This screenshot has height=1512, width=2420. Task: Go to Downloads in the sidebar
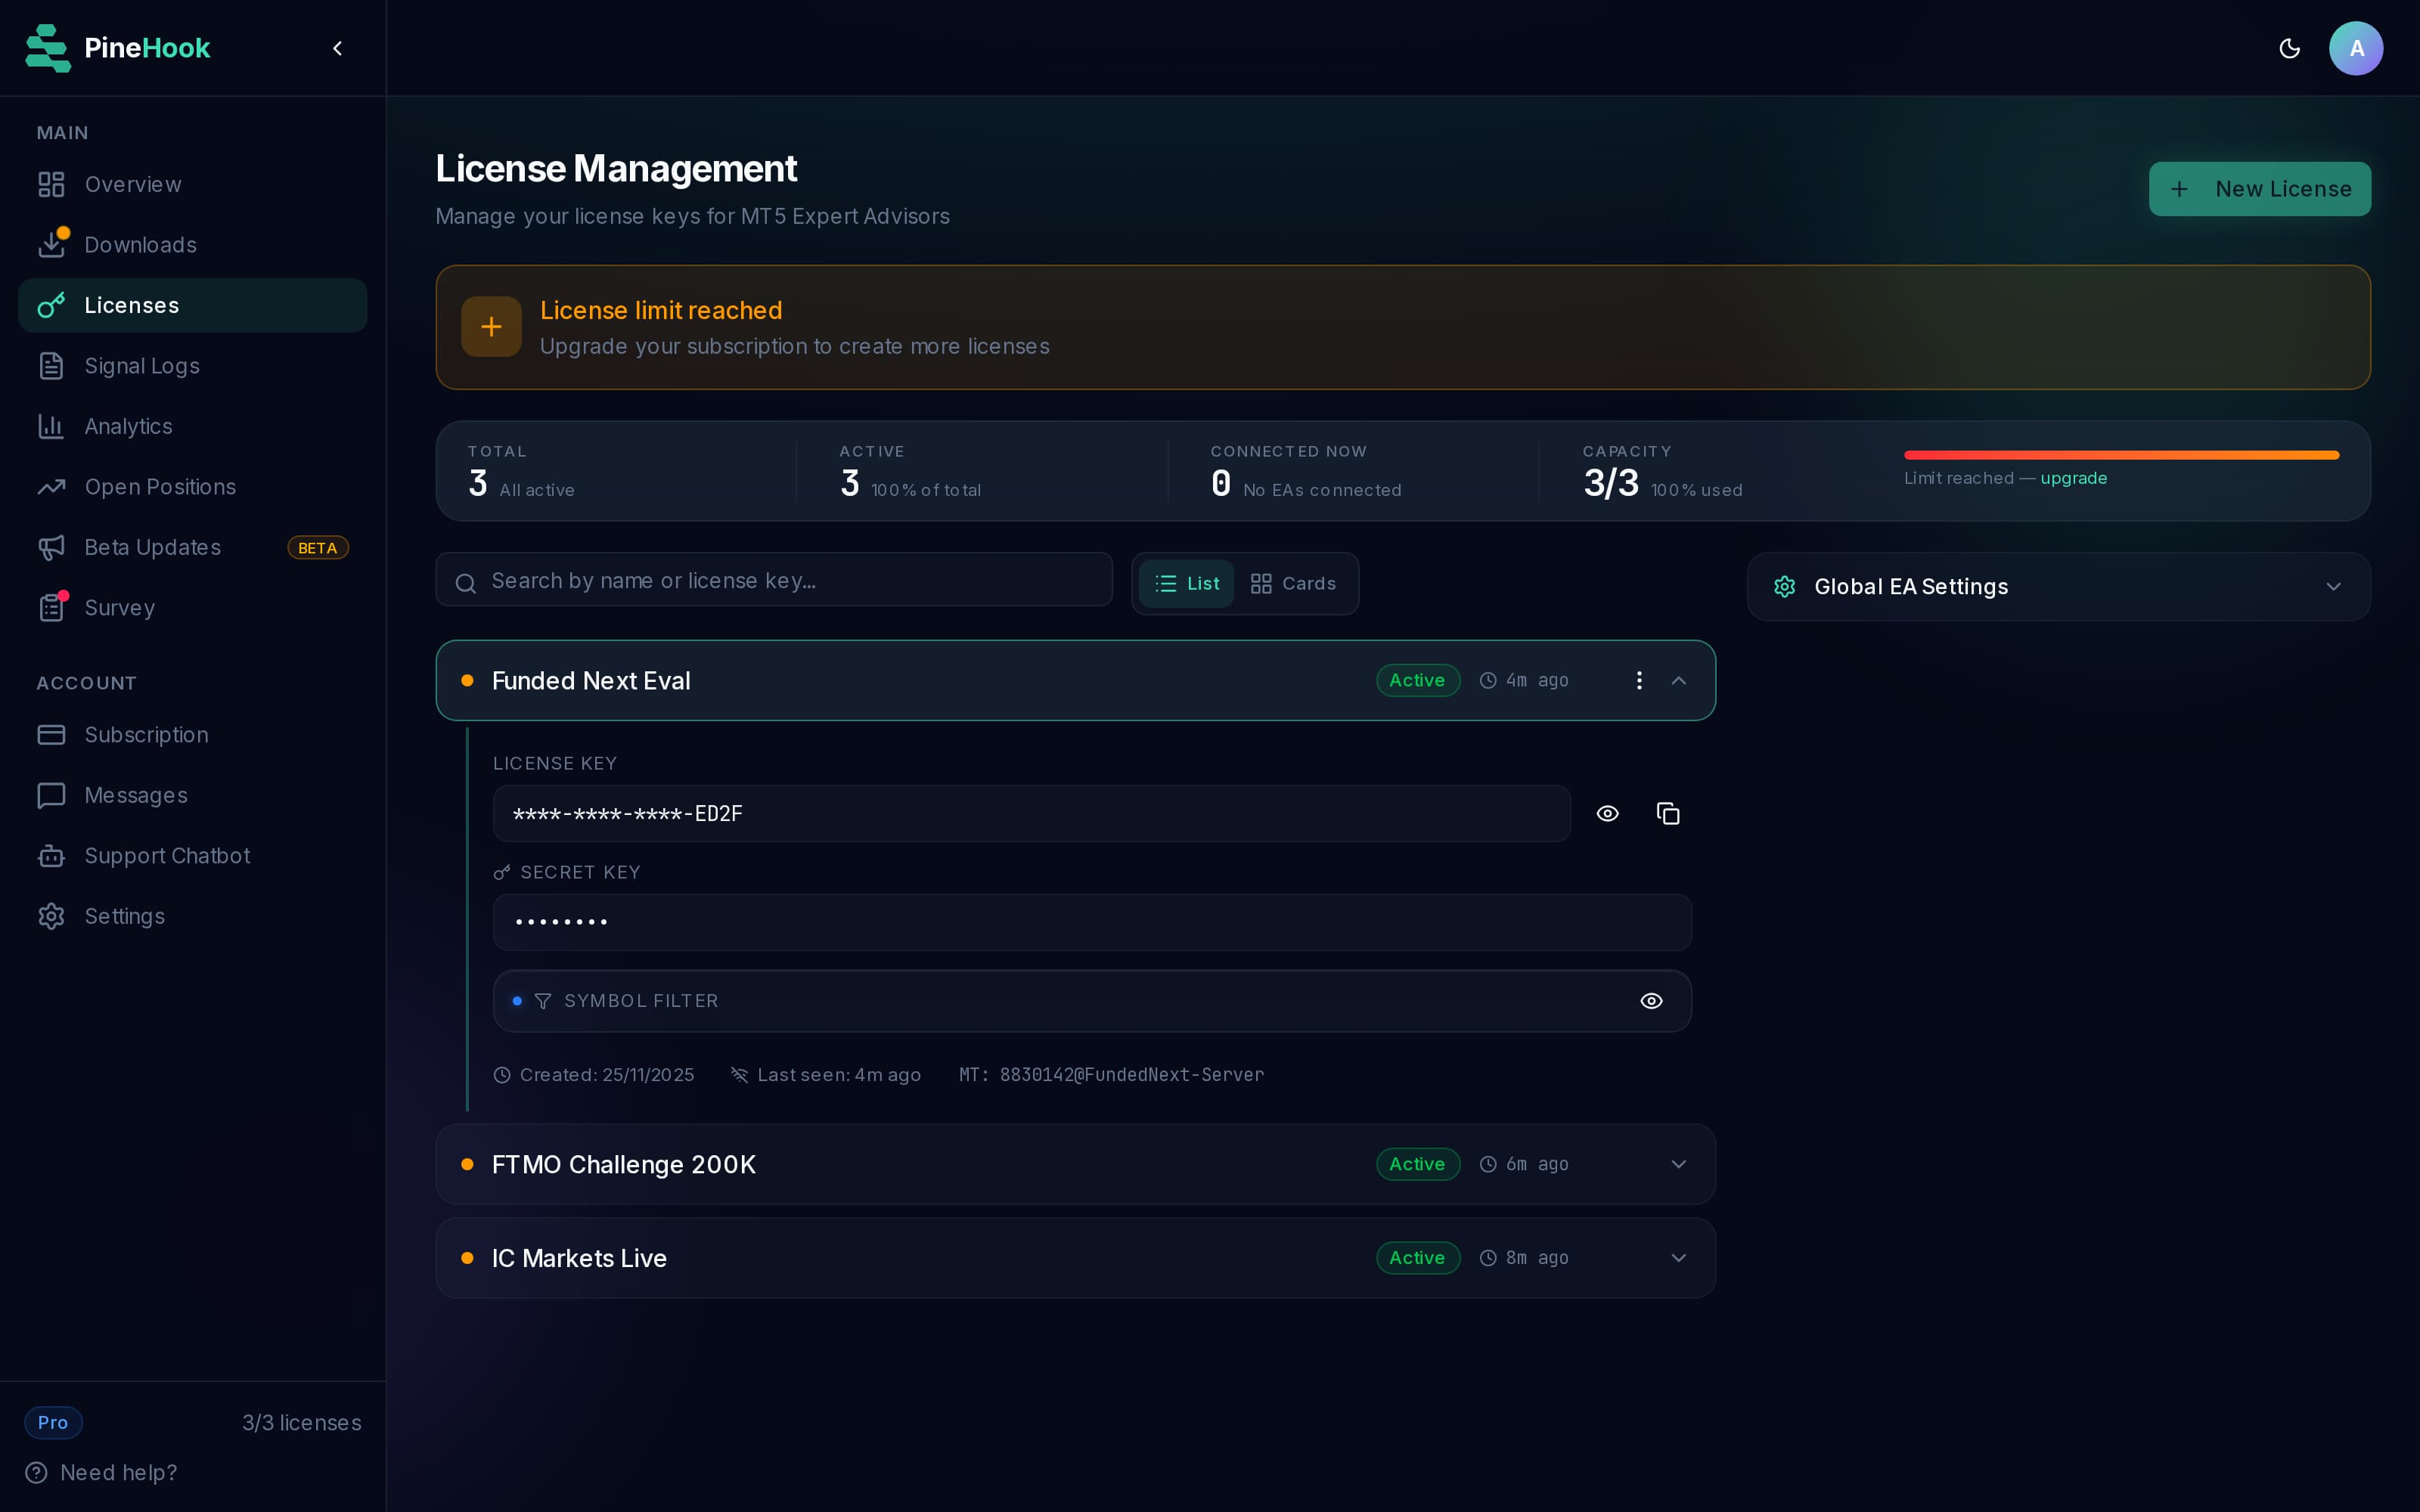click(193, 245)
